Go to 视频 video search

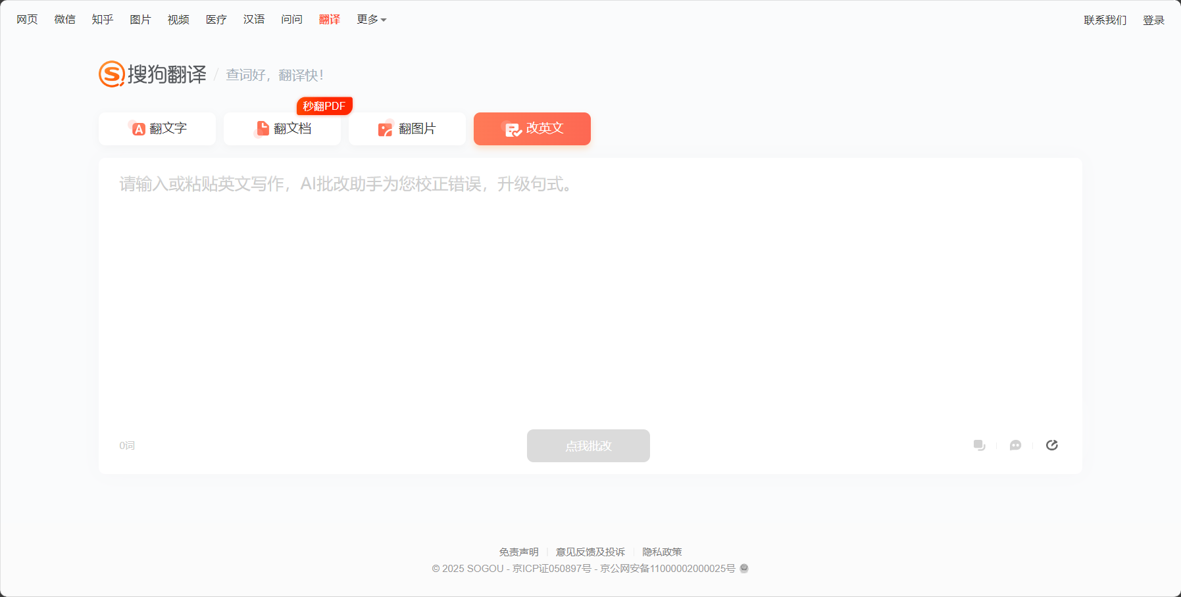tap(178, 20)
